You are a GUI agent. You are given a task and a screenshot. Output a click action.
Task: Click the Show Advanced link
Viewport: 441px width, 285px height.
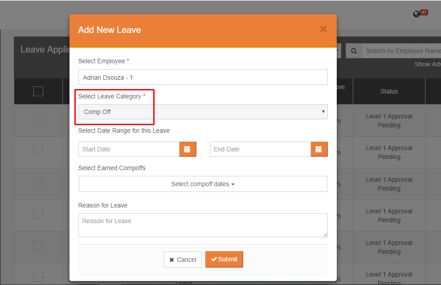428,65
